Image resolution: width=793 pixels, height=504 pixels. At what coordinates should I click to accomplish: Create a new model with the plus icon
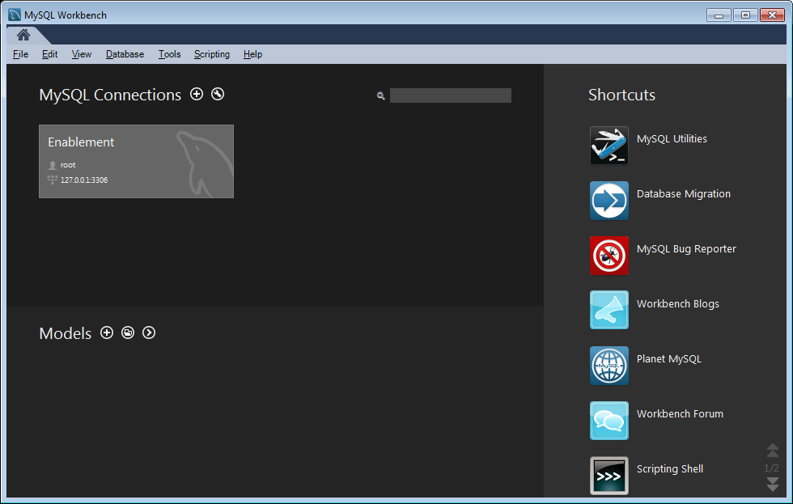(x=107, y=332)
